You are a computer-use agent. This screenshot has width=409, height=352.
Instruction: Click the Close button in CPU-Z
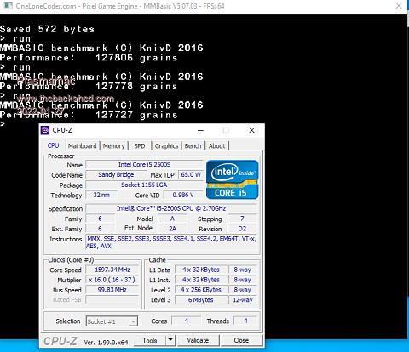click(x=241, y=340)
